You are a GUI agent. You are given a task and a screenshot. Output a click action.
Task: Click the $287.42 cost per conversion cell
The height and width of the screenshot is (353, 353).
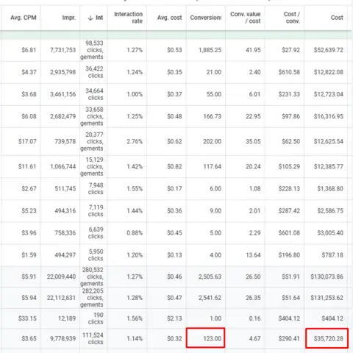point(289,211)
